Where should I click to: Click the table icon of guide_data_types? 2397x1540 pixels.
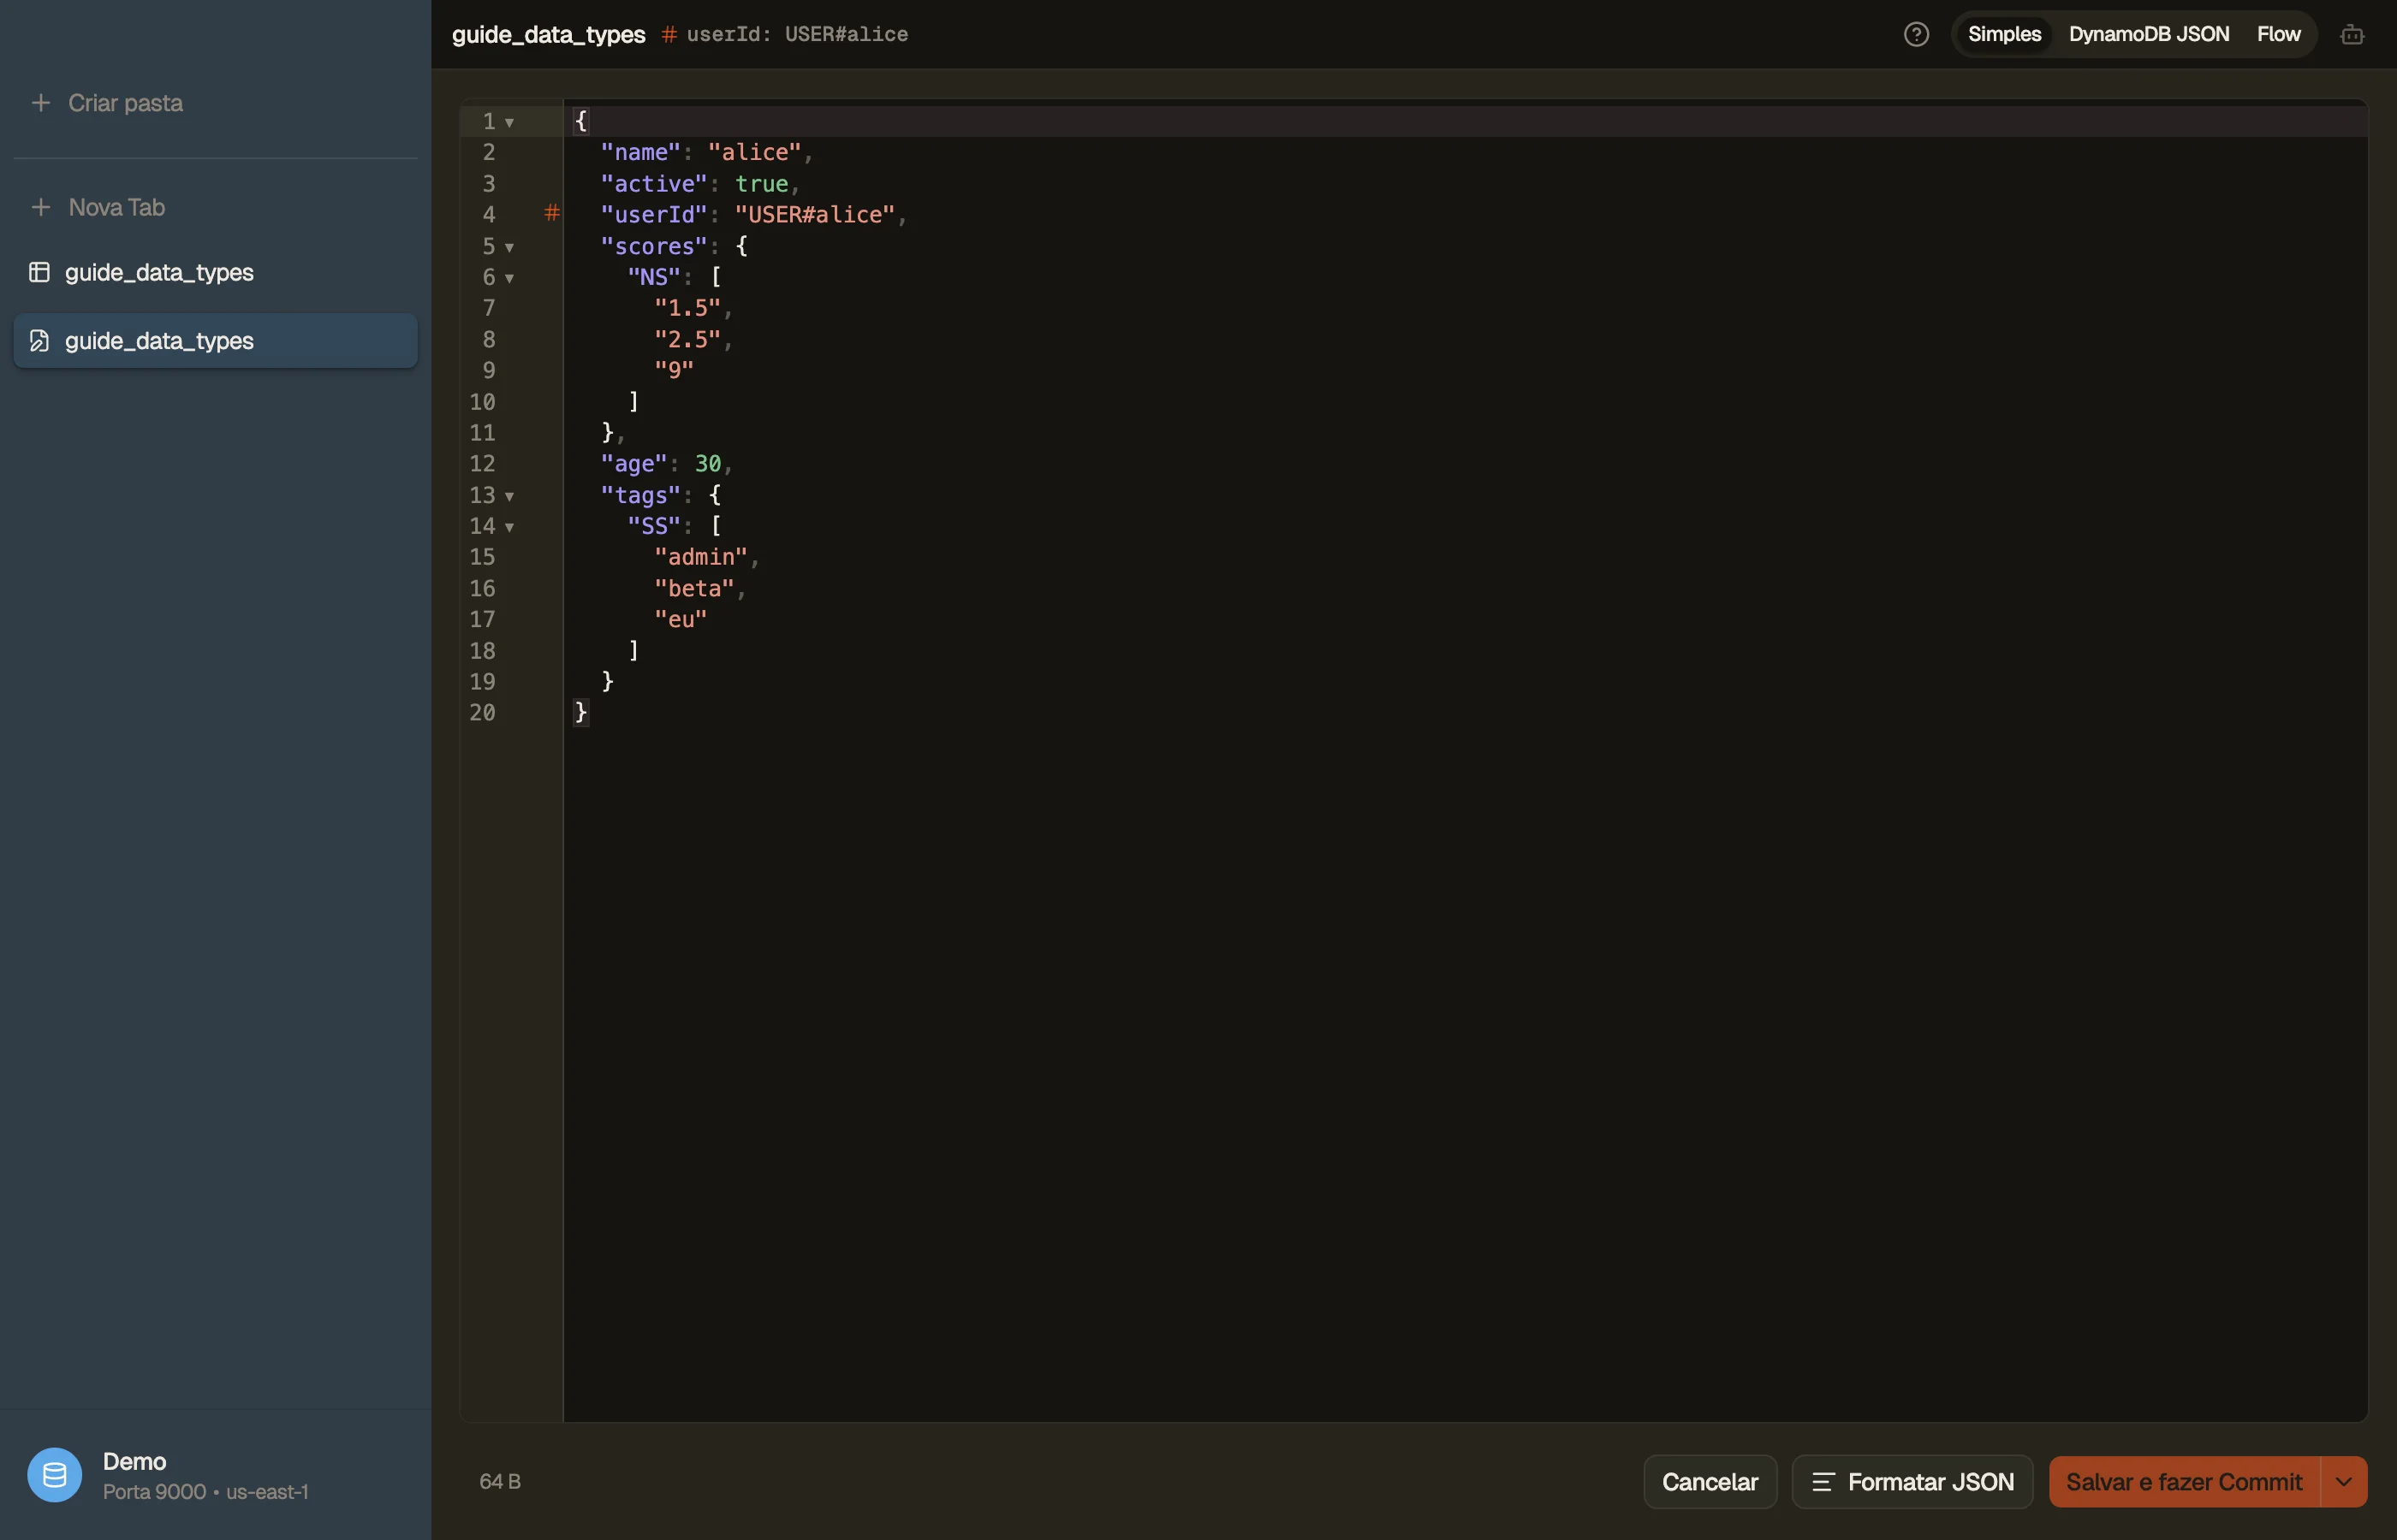click(40, 272)
